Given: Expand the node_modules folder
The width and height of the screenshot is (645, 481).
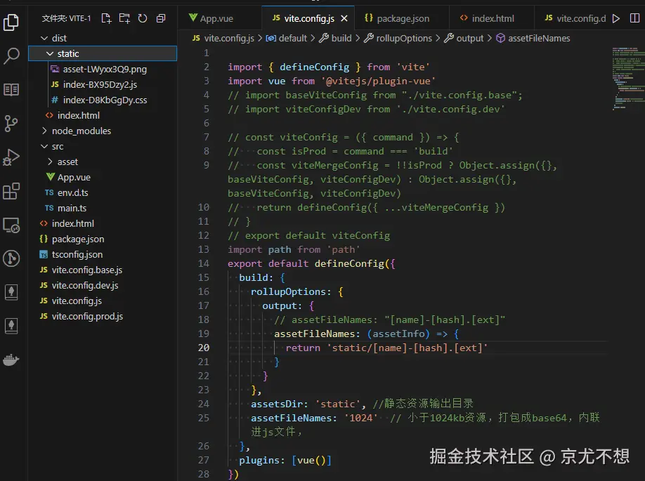Looking at the screenshot, I should 82,131.
